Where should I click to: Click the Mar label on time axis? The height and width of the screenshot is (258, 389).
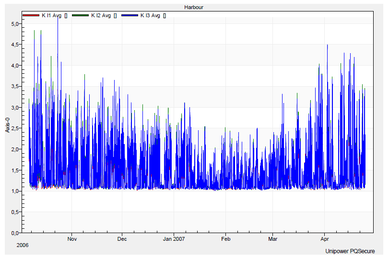(272, 238)
